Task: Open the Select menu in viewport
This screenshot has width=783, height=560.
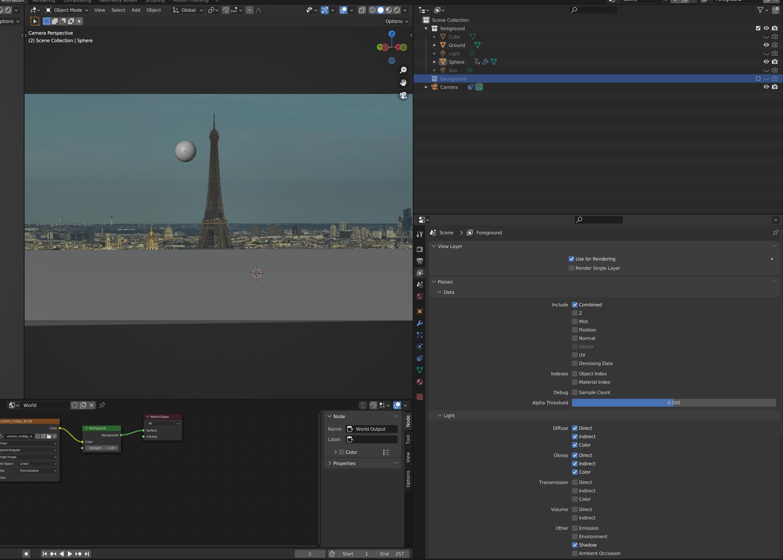Action: pos(118,10)
